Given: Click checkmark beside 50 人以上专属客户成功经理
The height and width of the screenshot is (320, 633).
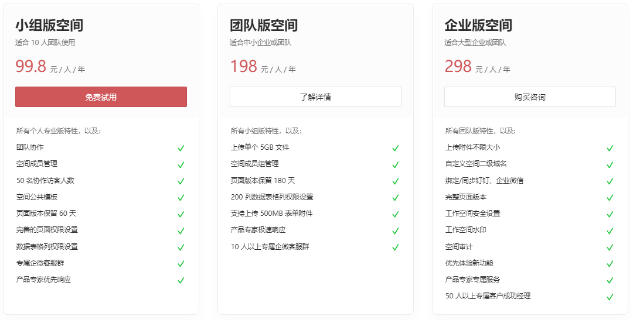Looking at the screenshot, I should click(x=610, y=297).
